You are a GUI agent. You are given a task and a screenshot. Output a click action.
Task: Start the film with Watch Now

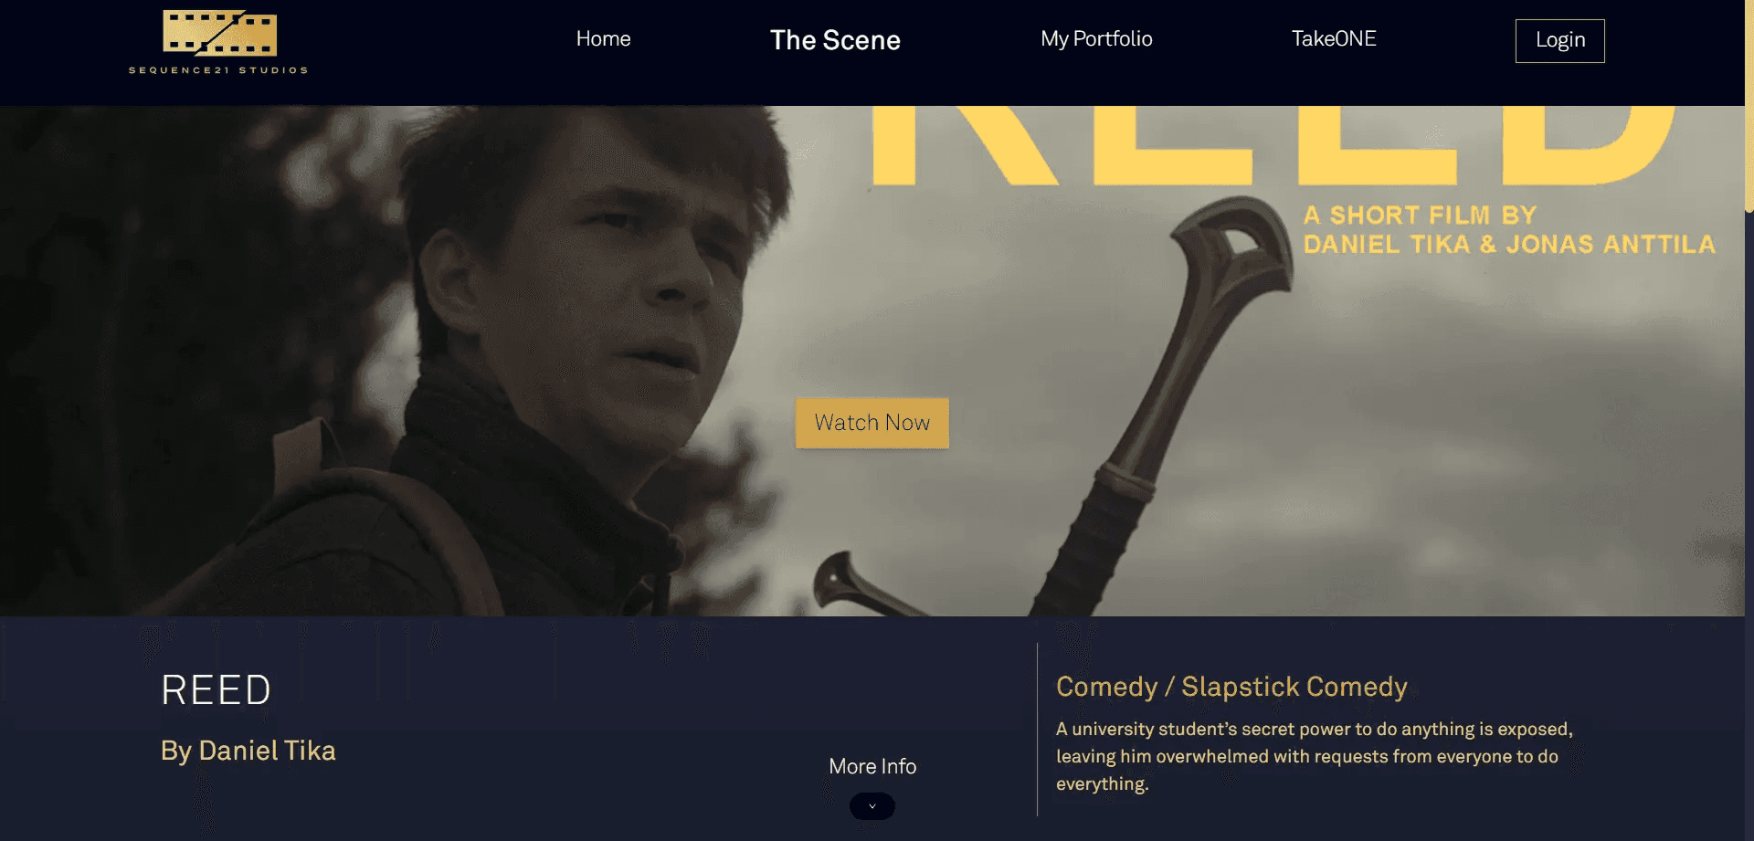pos(872,423)
